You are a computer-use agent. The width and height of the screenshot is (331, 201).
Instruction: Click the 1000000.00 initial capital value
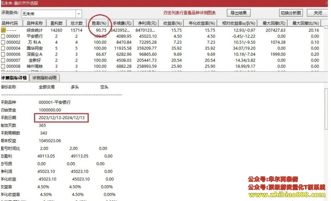tap(50, 110)
